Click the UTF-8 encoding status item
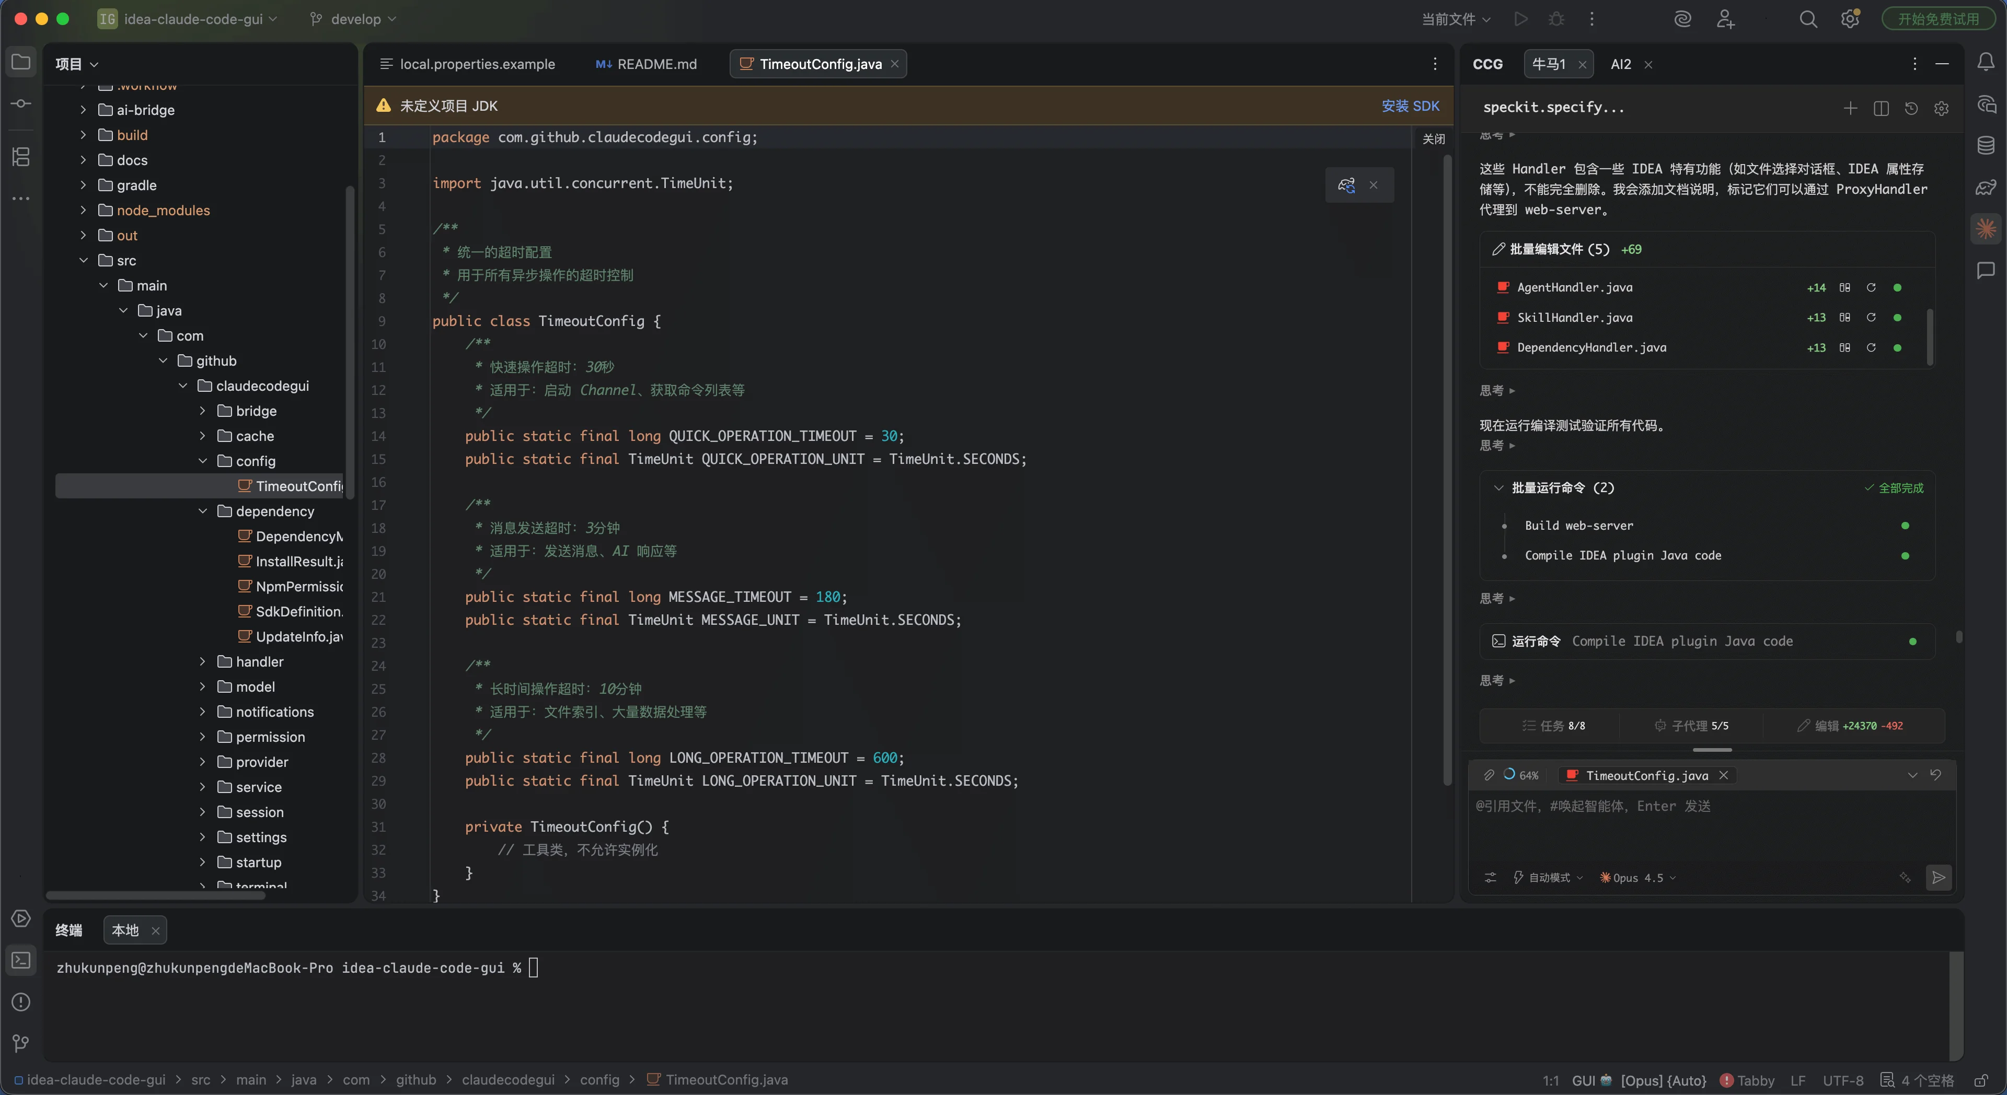The height and width of the screenshot is (1095, 2007). [x=1842, y=1080]
